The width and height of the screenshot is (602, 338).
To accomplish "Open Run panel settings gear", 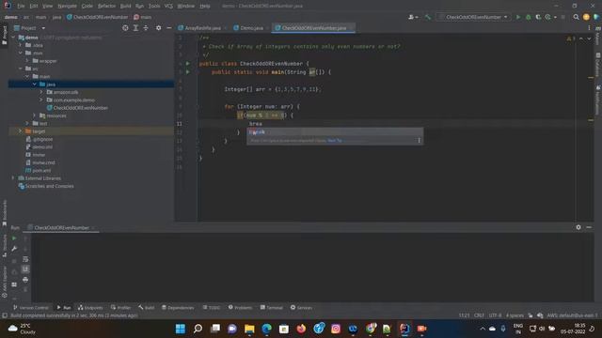I will 578,227.
